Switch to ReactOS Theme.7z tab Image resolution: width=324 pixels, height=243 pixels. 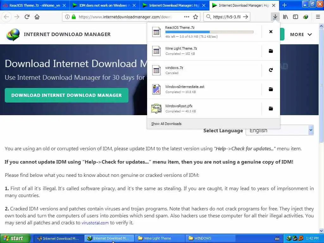(35, 5)
